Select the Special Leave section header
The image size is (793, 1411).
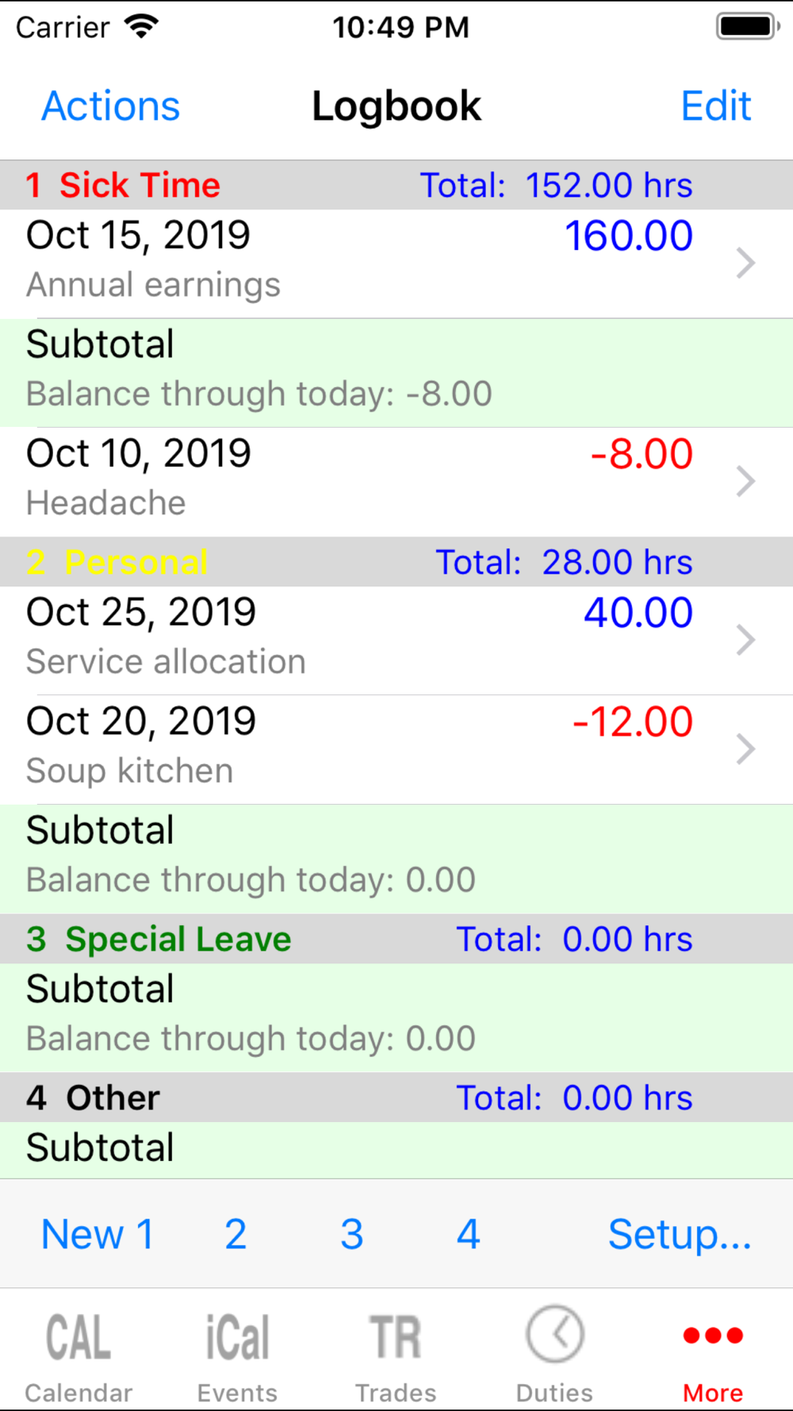pos(178,940)
